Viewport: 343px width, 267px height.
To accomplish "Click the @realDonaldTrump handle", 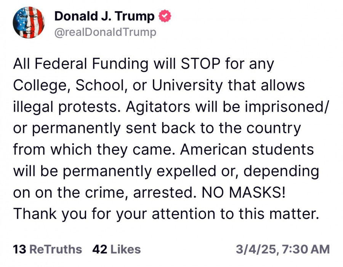I will tap(105, 32).
